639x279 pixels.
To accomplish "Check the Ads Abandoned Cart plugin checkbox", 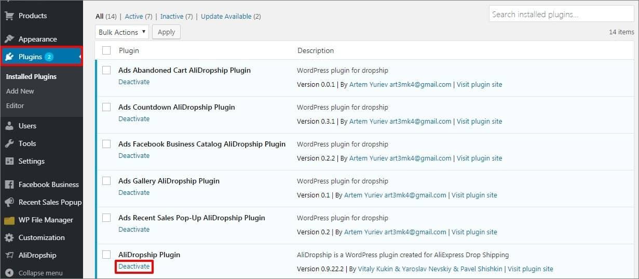I will pyautogui.click(x=106, y=70).
